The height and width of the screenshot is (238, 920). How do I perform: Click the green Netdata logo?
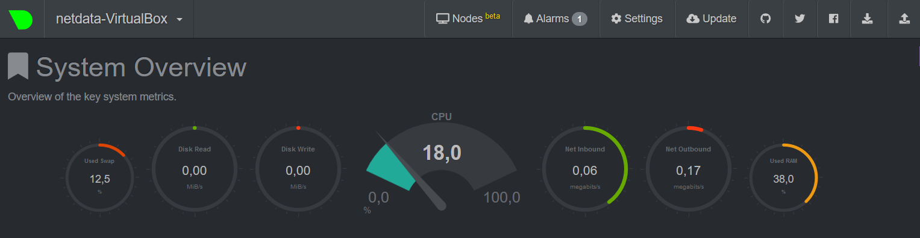pyautogui.click(x=21, y=19)
